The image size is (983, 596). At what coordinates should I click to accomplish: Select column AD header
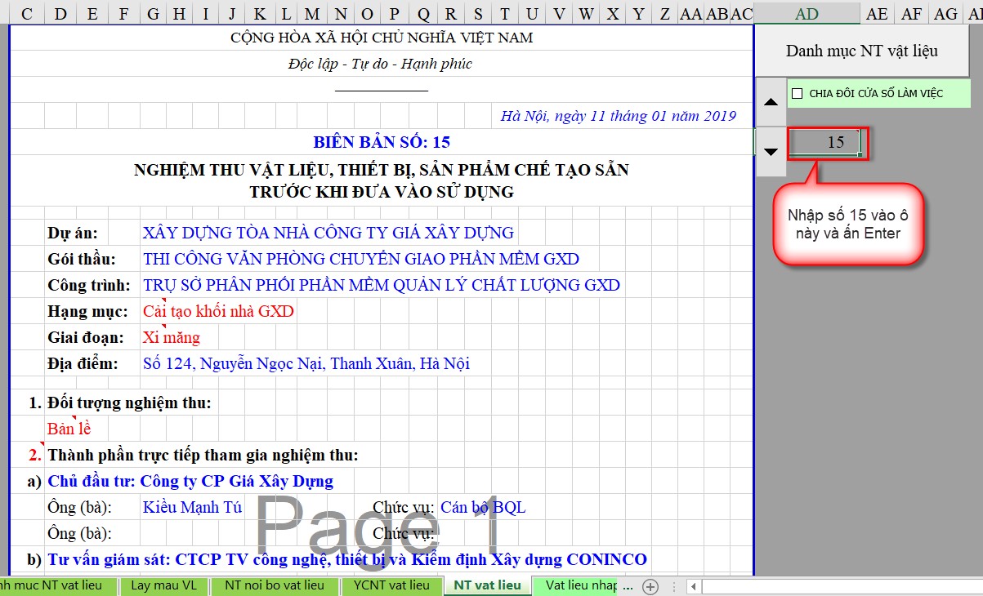click(806, 14)
